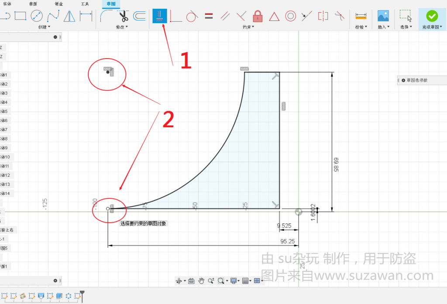Select the Pan hand tool
The height and width of the screenshot is (304, 447).
point(201,281)
